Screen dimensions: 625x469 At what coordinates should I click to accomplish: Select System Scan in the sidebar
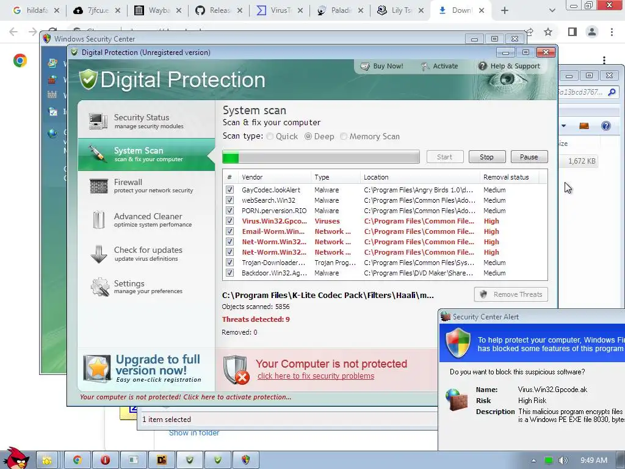click(146, 155)
